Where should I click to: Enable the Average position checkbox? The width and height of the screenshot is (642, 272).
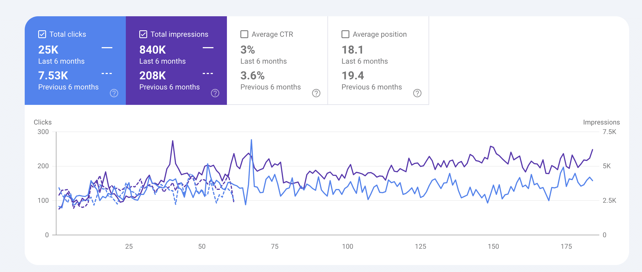pyautogui.click(x=345, y=34)
